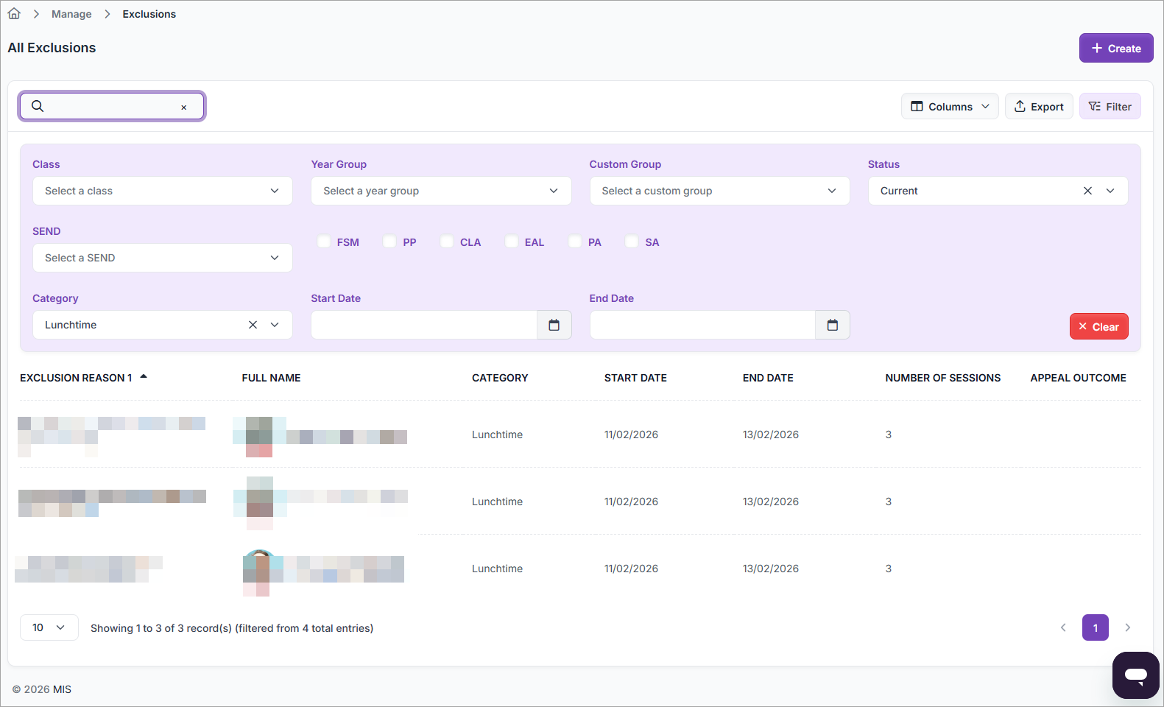Image resolution: width=1164 pixels, height=707 pixels.
Task: Clear the Lunchtime category selection
Action: [x=253, y=325]
